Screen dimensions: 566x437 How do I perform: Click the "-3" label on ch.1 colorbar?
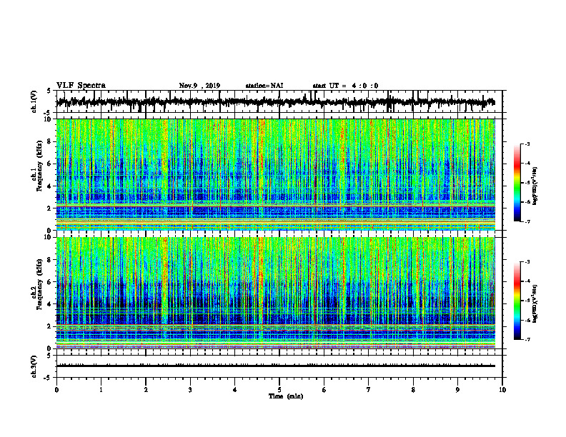[x=527, y=144]
